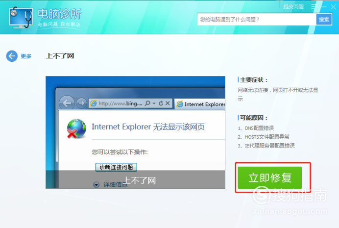Click the text 1、DNS配置错误
The height and width of the screenshot is (228, 339).
[x=256, y=128]
